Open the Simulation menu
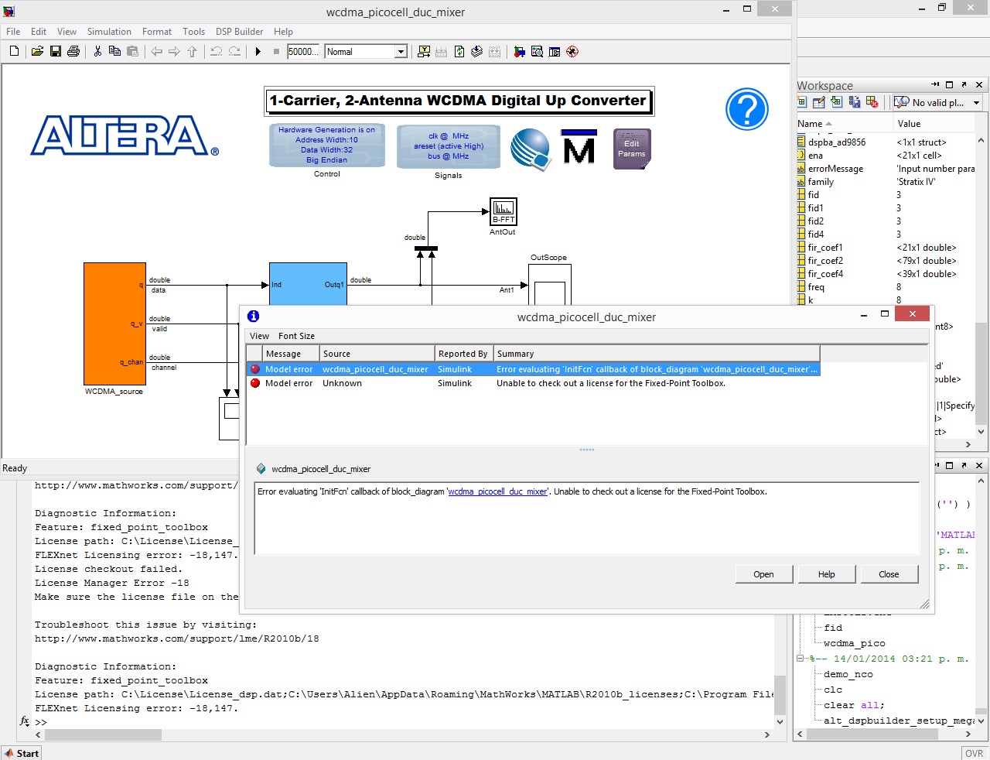The image size is (990, 760). [x=109, y=32]
